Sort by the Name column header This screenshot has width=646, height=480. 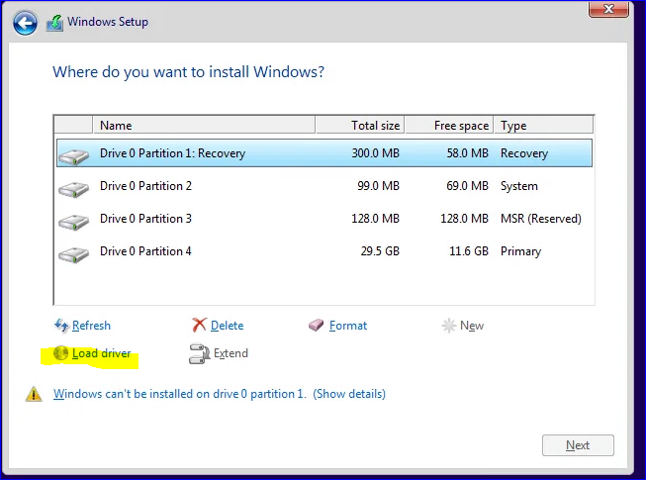(204, 126)
